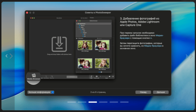Click the '3 из 6 страниц' page counter
Image resolution: width=196 pixels, height=112 pixels.
[x=98, y=92]
